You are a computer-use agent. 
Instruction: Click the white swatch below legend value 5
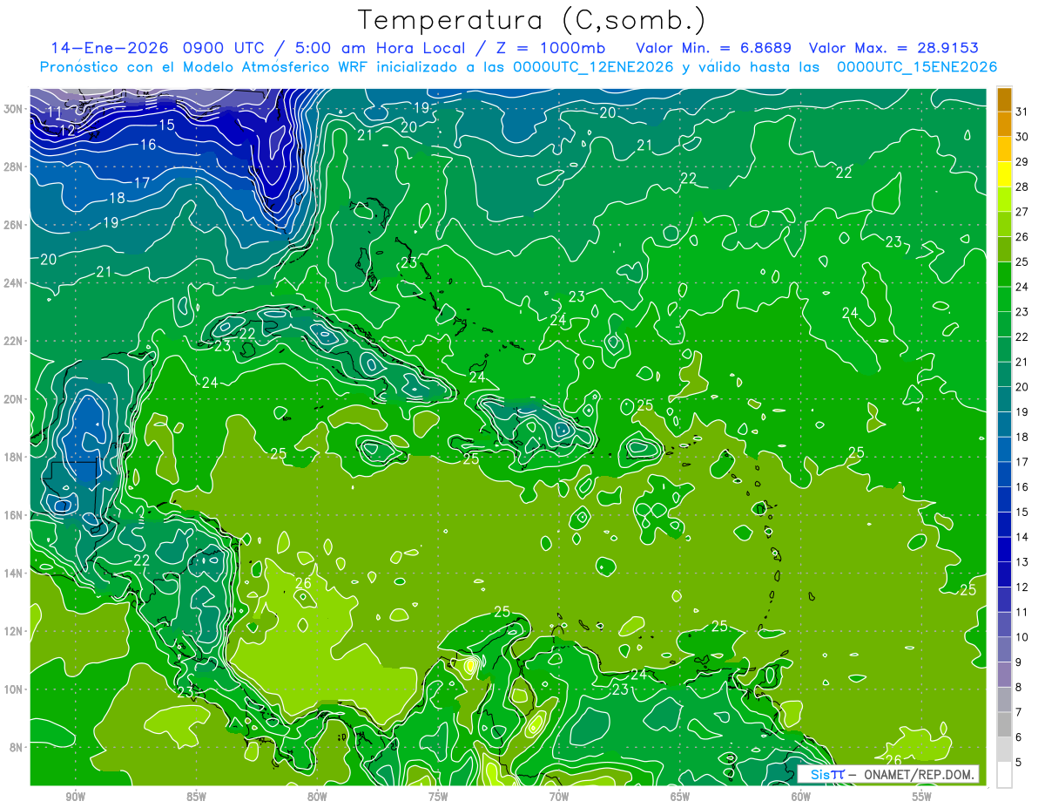click(1004, 774)
